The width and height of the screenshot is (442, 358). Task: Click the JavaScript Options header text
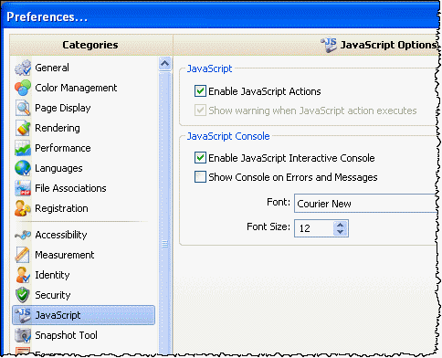(388, 45)
